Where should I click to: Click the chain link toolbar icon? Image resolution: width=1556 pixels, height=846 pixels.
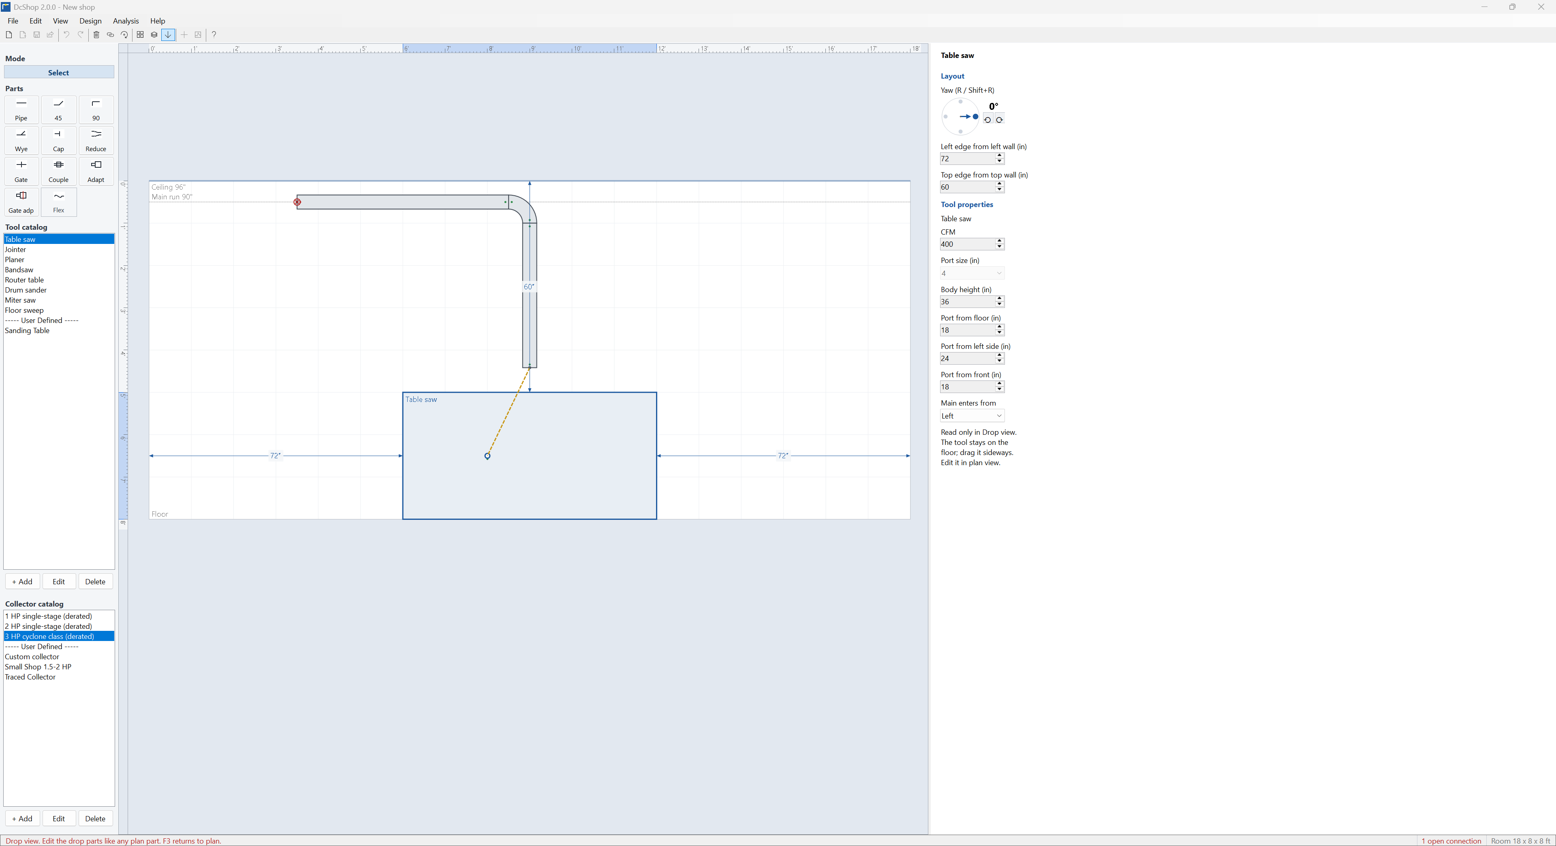(x=110, y=35)
